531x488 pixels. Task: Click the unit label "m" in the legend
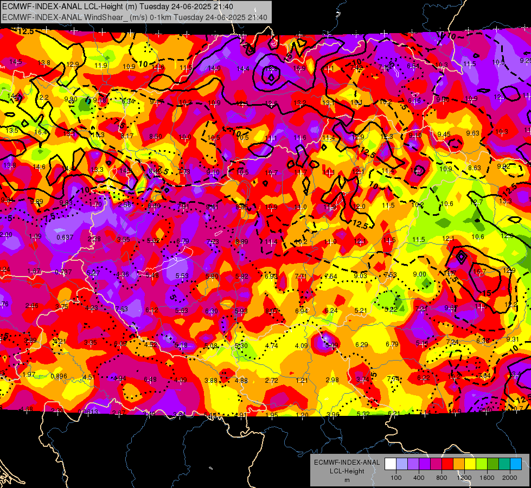(347, 480)
